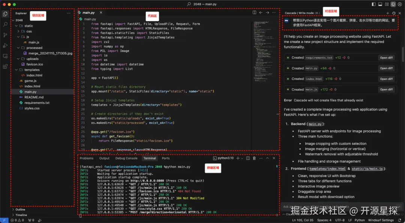Image resolution: width=405 pixels, height=223 pixels.
Task: Open static/js/main.js link in Frontend summary
Action: 367,169
